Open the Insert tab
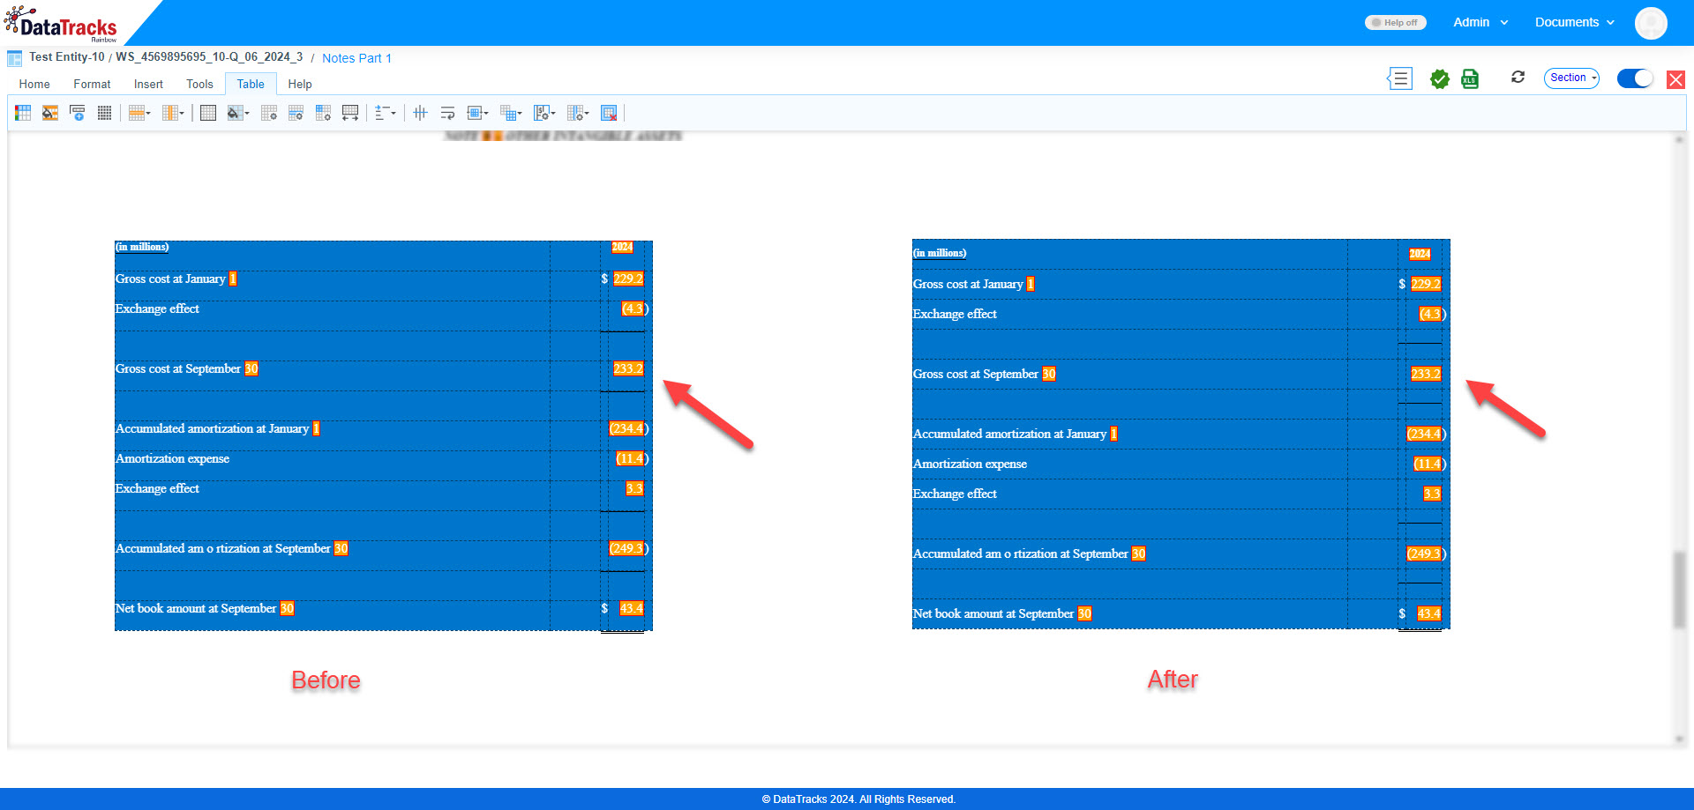 [148, 84]
